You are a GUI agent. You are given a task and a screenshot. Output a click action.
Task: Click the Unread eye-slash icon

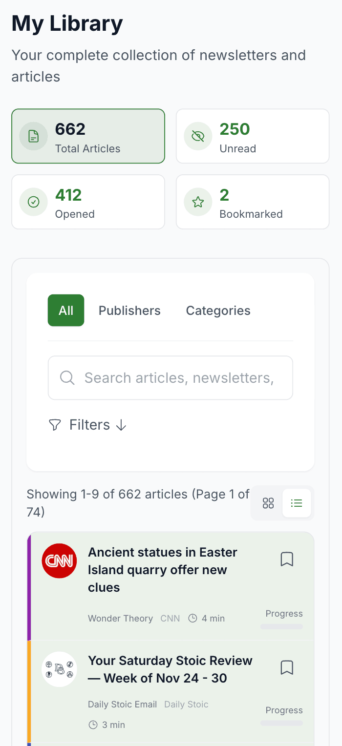(198, 136)
